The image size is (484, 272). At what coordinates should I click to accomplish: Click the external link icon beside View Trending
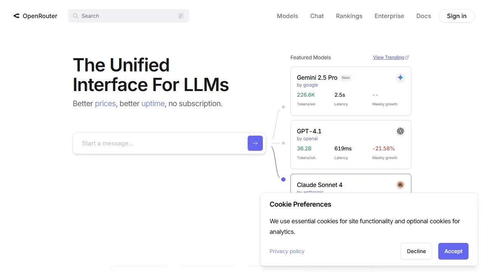tap(407, 57)
